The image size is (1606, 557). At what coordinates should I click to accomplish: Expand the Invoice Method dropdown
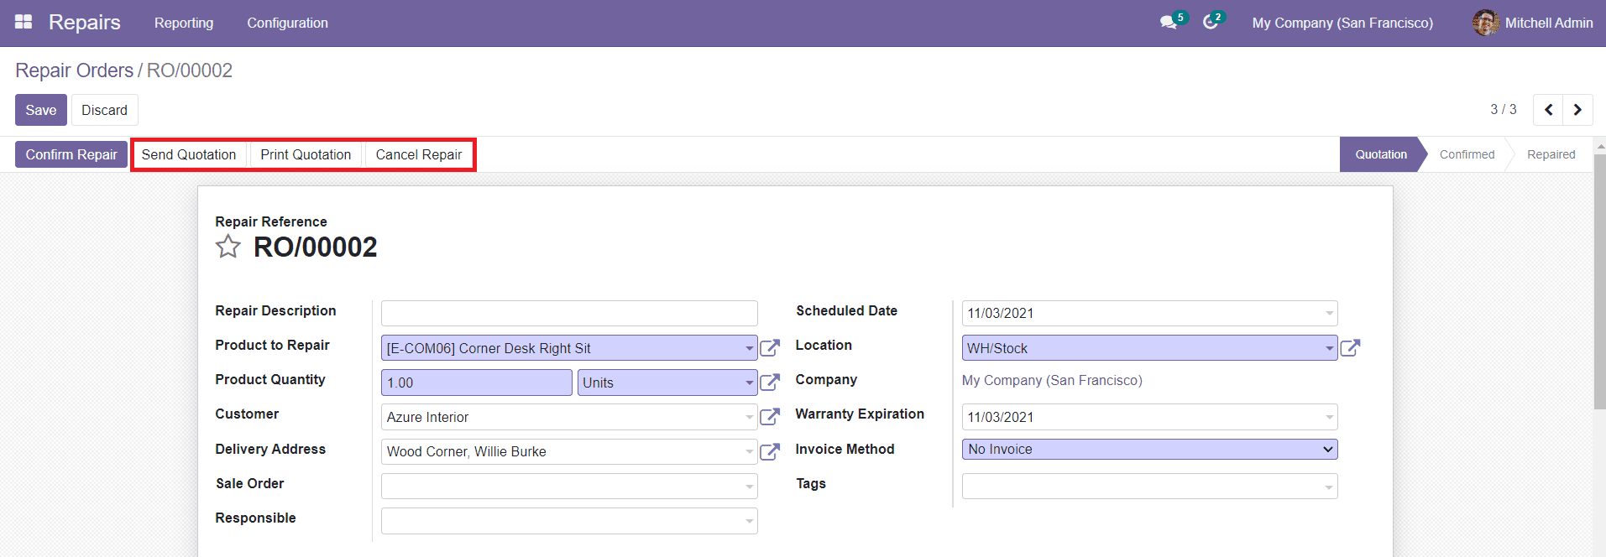pos(1148,450)
